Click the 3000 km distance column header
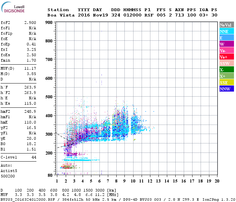 [100, 191]
